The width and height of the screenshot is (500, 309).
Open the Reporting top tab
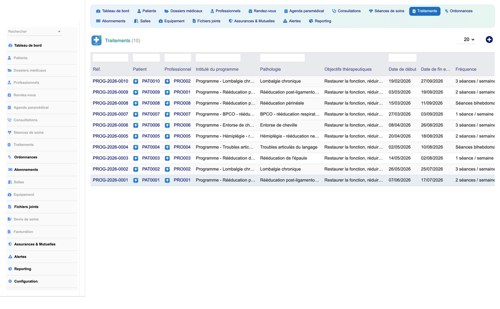click(x=320, y=21)
